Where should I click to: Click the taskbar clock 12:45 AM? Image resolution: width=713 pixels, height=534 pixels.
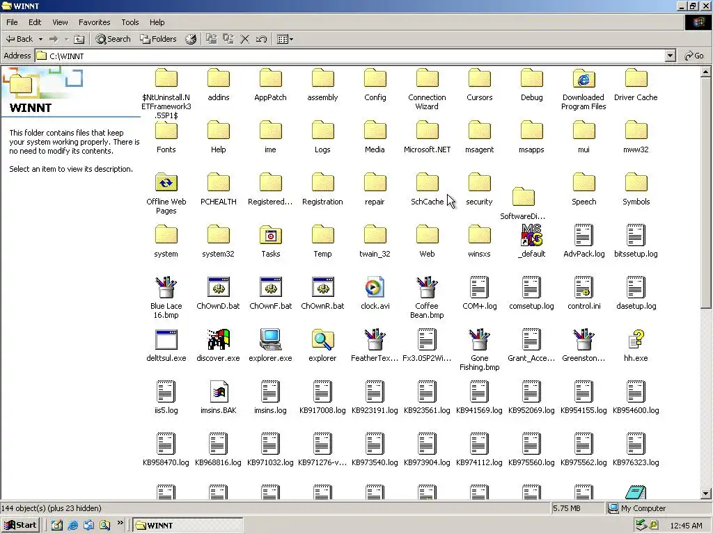686,526
